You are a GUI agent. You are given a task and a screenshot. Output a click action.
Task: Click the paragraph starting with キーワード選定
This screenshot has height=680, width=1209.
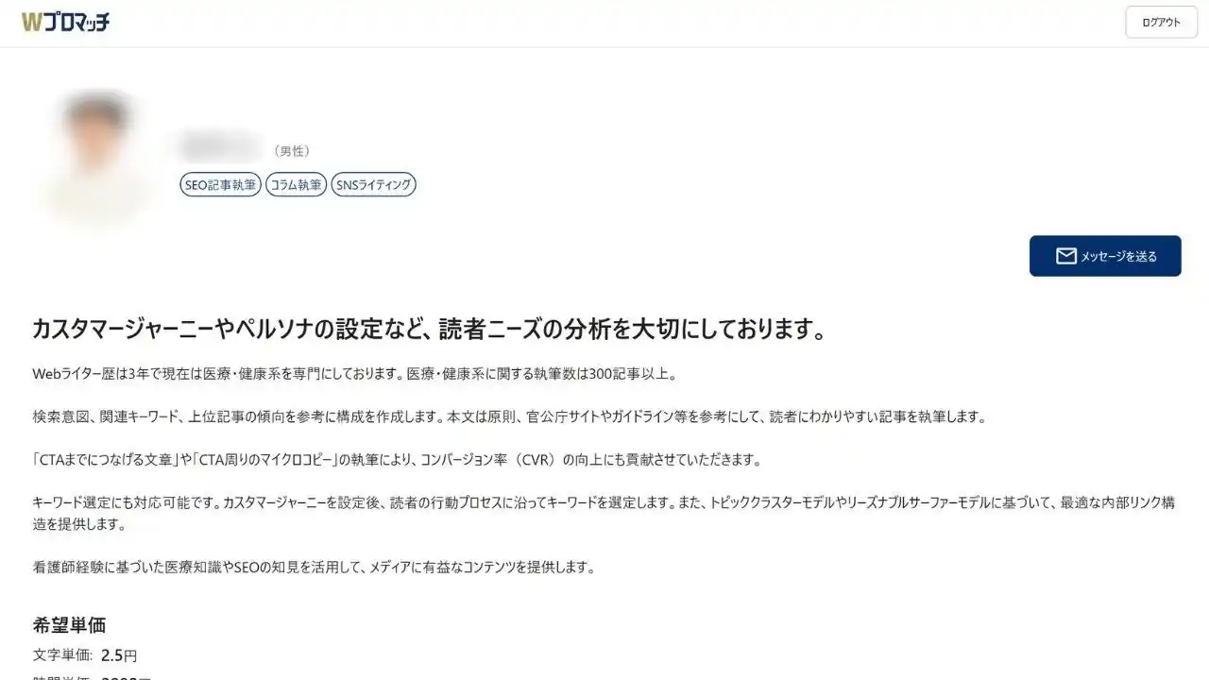pos(604,513)
